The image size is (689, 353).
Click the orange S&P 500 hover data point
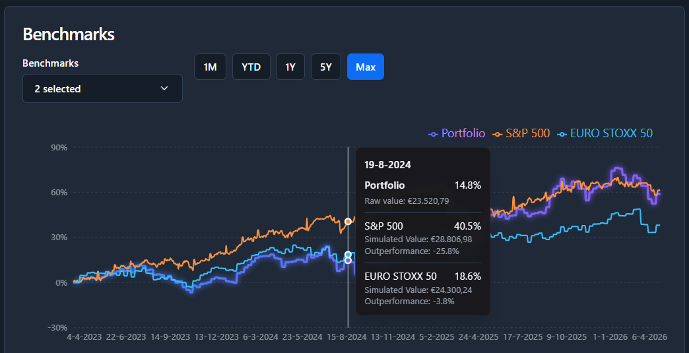(348, 221)
